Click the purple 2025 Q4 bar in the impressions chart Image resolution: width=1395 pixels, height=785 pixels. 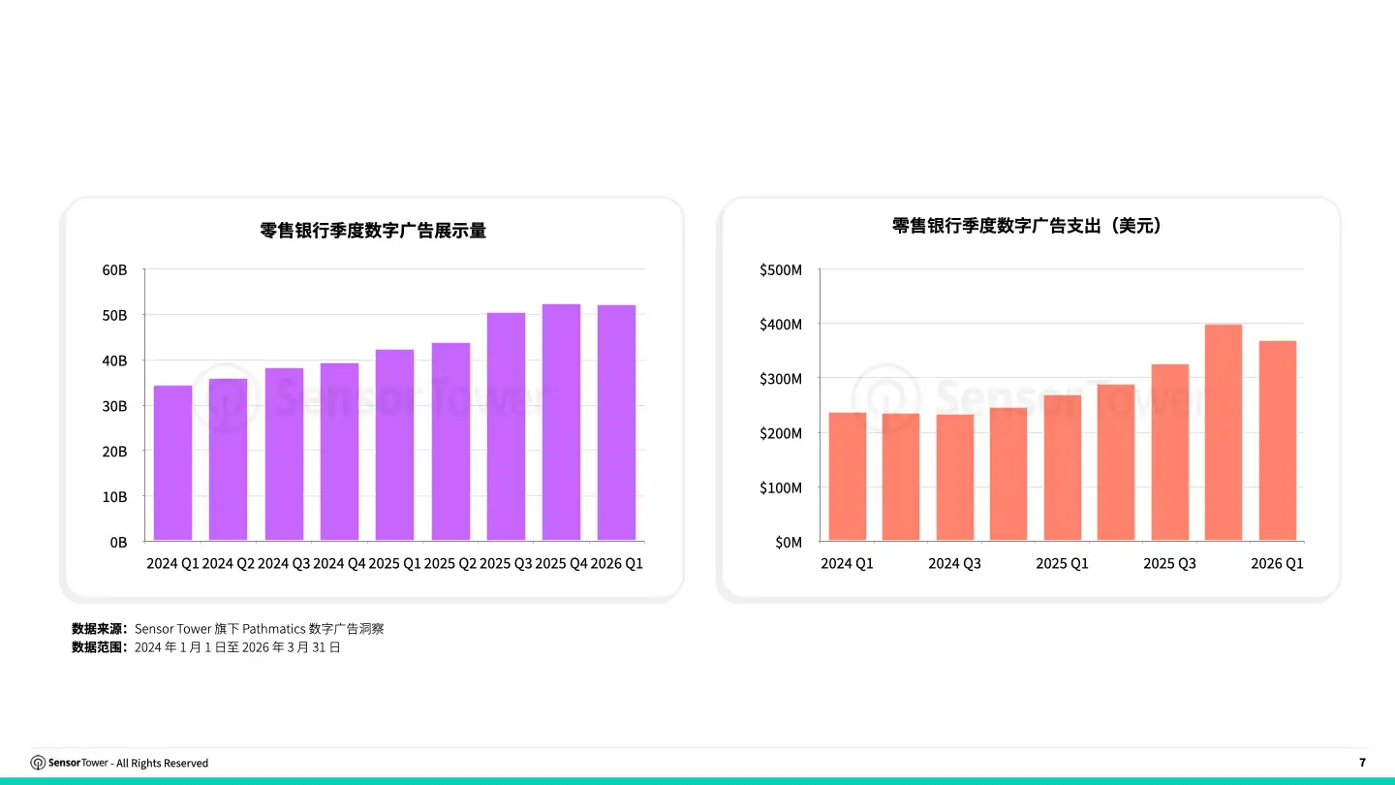click(562, 423)
